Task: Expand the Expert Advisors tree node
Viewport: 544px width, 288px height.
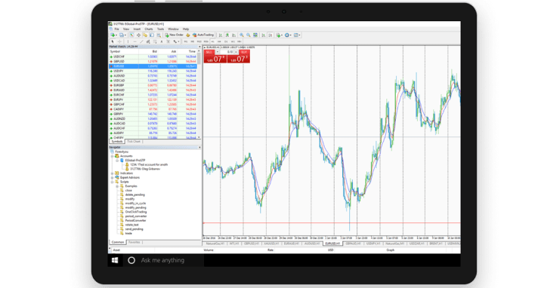Action: [x=112, y=178]
